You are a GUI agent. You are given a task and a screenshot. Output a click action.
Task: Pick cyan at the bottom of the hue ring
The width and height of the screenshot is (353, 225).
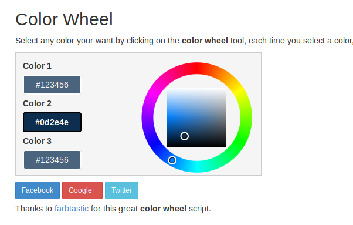click(197, 167)
